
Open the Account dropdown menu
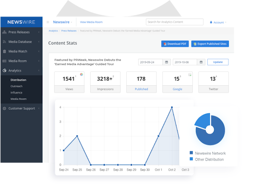[218, 22]
